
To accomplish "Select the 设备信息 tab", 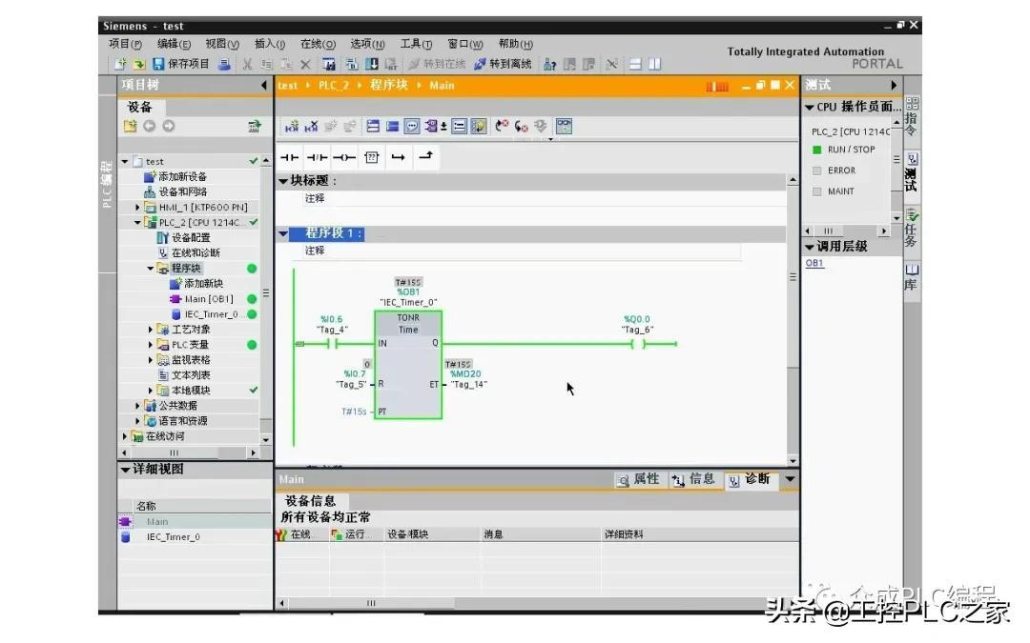I will click(311, 501).
